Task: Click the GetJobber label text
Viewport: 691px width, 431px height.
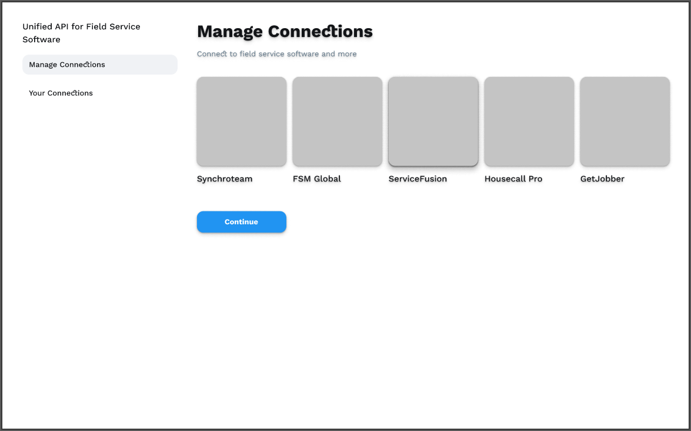Action: click(602, 179)
